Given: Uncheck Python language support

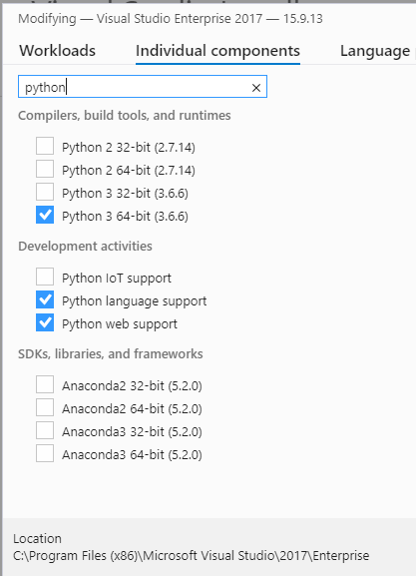Looking at the screenshot, I should [45, 299].
